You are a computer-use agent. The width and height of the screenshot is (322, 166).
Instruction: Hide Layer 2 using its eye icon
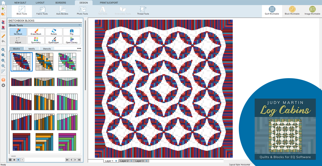tap(131, 161)
